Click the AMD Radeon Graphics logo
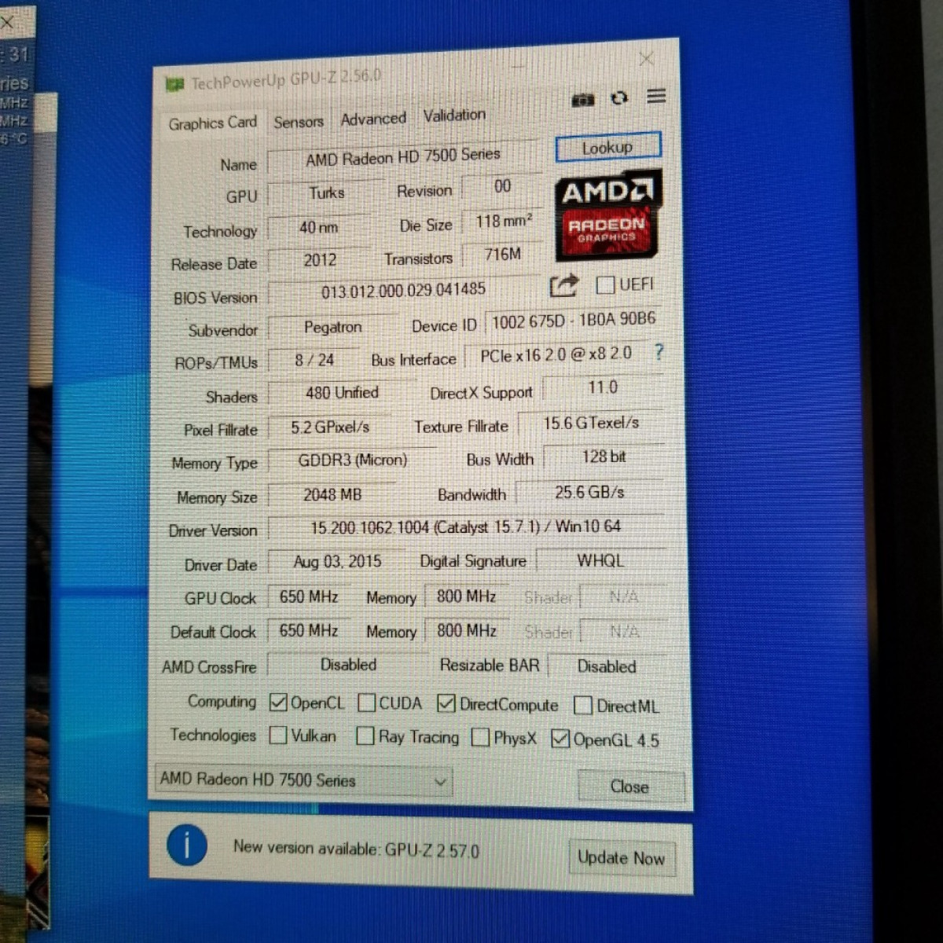 (609, 215)
